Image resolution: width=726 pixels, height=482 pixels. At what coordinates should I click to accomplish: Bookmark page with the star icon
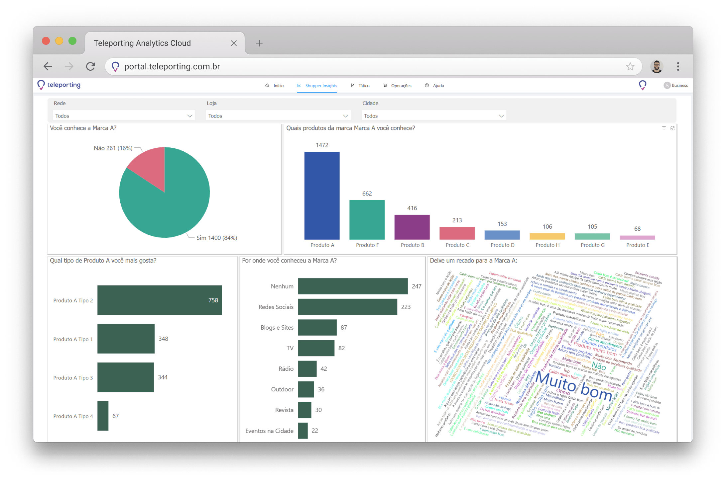coord(630,66)
